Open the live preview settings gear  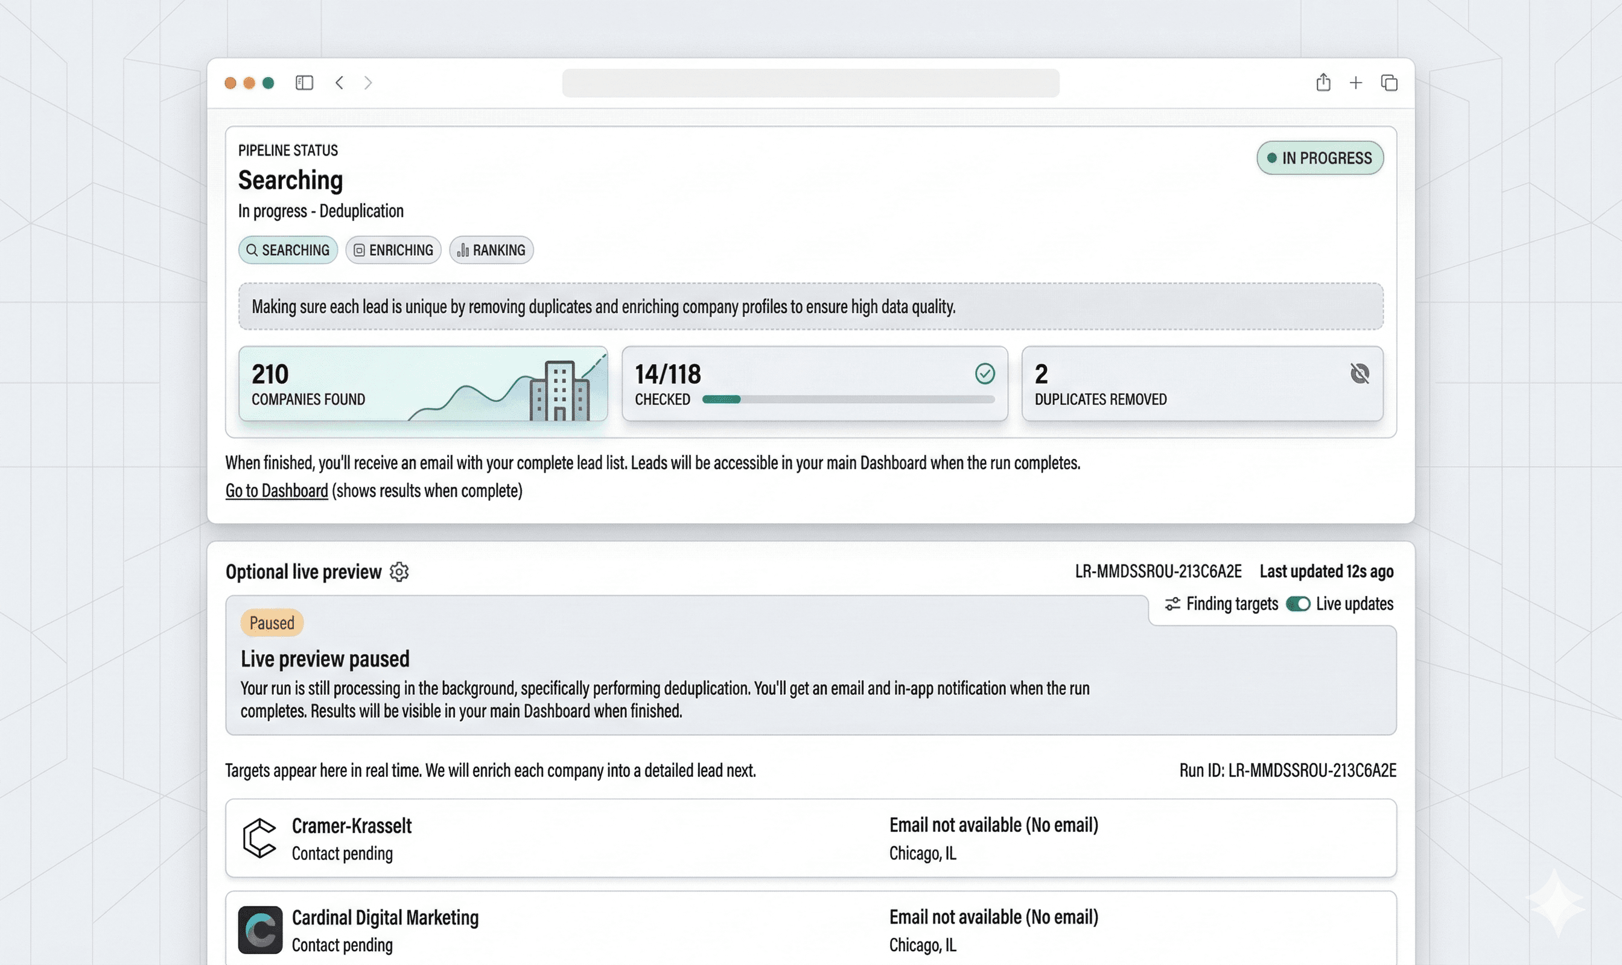pos(399,572)
